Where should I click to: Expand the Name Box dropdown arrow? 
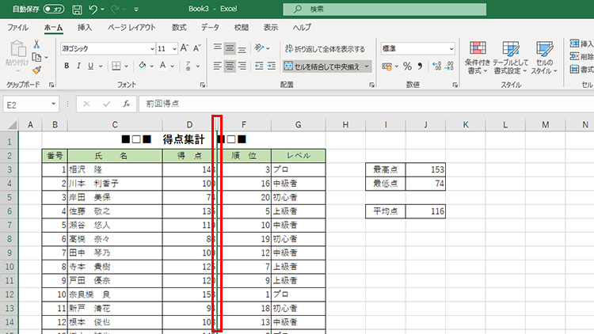pos(54,104)
